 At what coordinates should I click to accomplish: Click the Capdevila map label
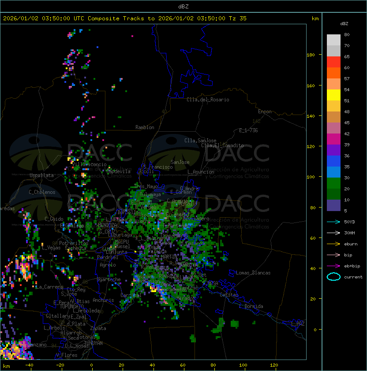tap(119, 171)
